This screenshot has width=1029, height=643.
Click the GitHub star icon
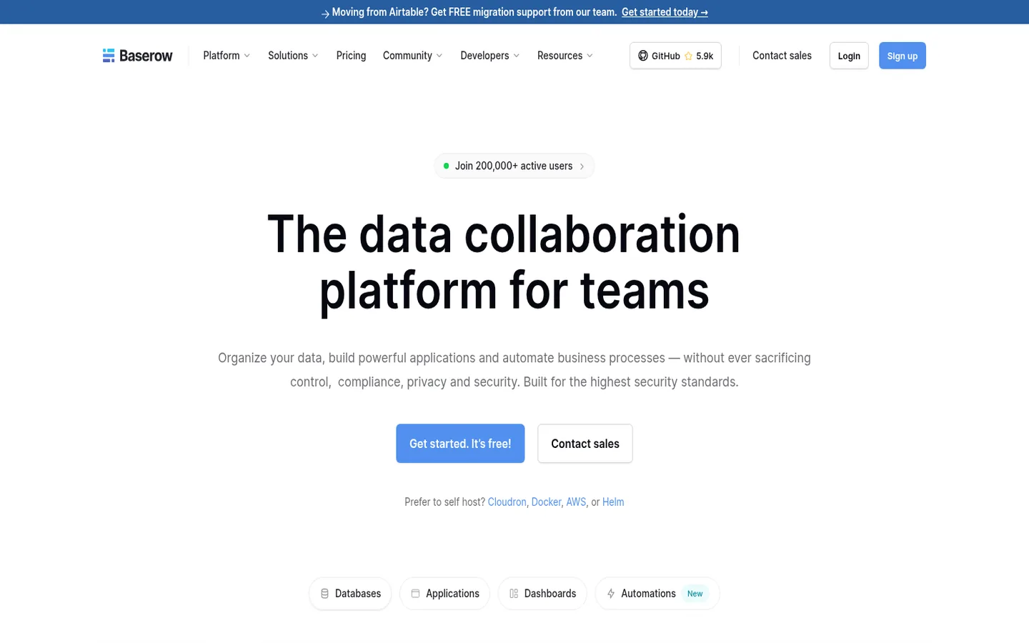[x=688, y=56]
